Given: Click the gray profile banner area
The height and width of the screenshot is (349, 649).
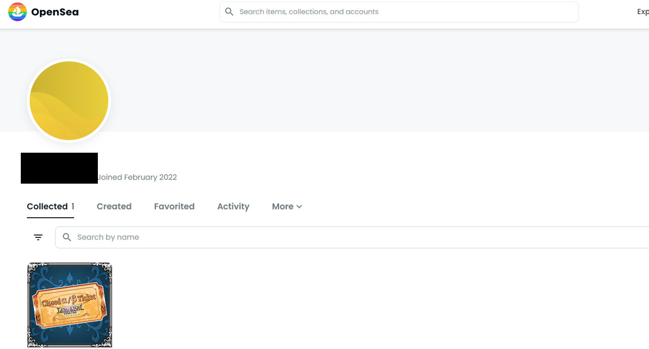Looking at the screenshot, I should [355, 81].
